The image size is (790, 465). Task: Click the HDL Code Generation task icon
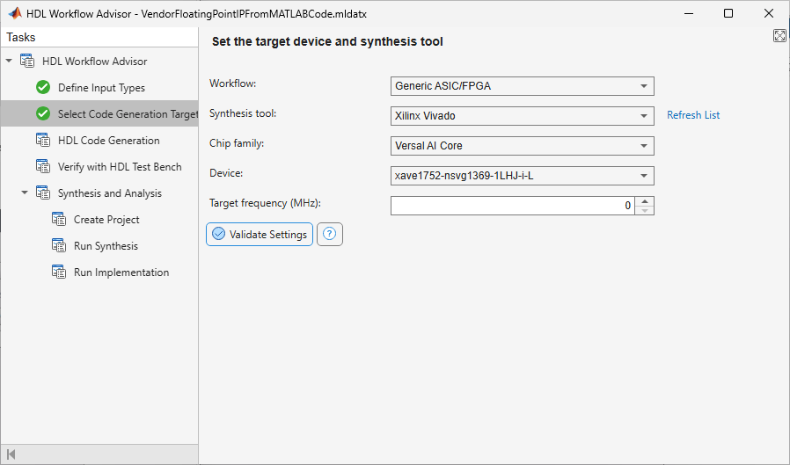pos(43,141)
